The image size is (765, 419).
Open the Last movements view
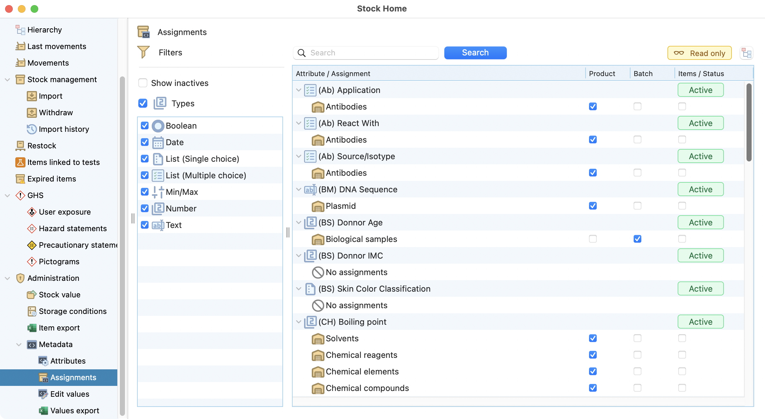56,46
